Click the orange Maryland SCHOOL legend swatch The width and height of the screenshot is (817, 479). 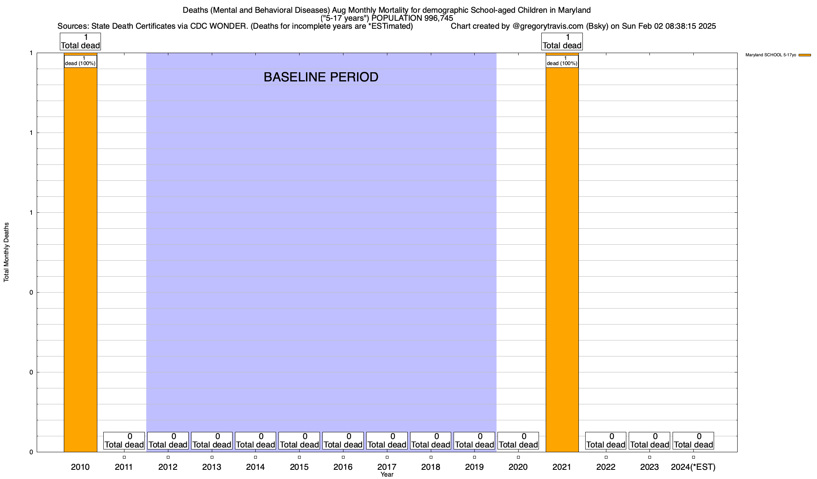(805, 55)
